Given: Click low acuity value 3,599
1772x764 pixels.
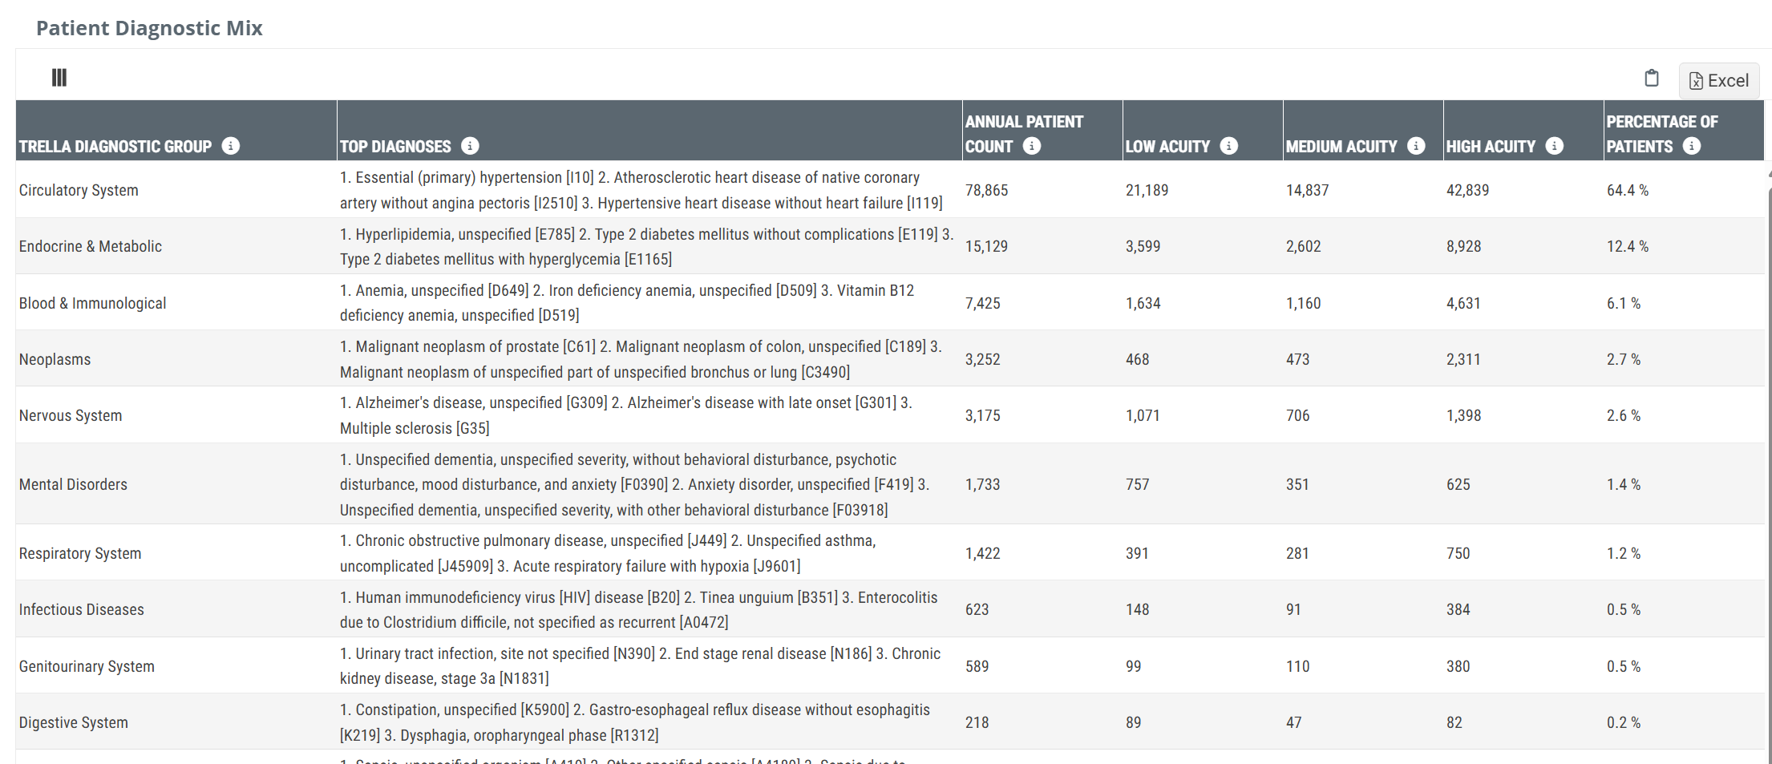Looking at the screenshot, I should point(1143,246).
